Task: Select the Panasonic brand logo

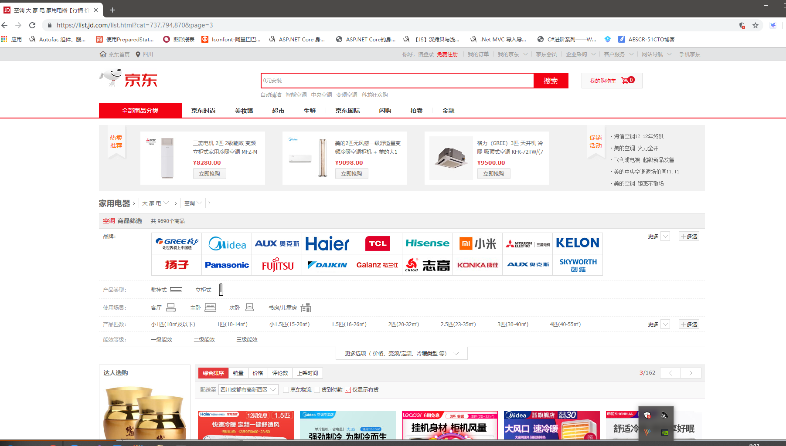Action: 227,265
